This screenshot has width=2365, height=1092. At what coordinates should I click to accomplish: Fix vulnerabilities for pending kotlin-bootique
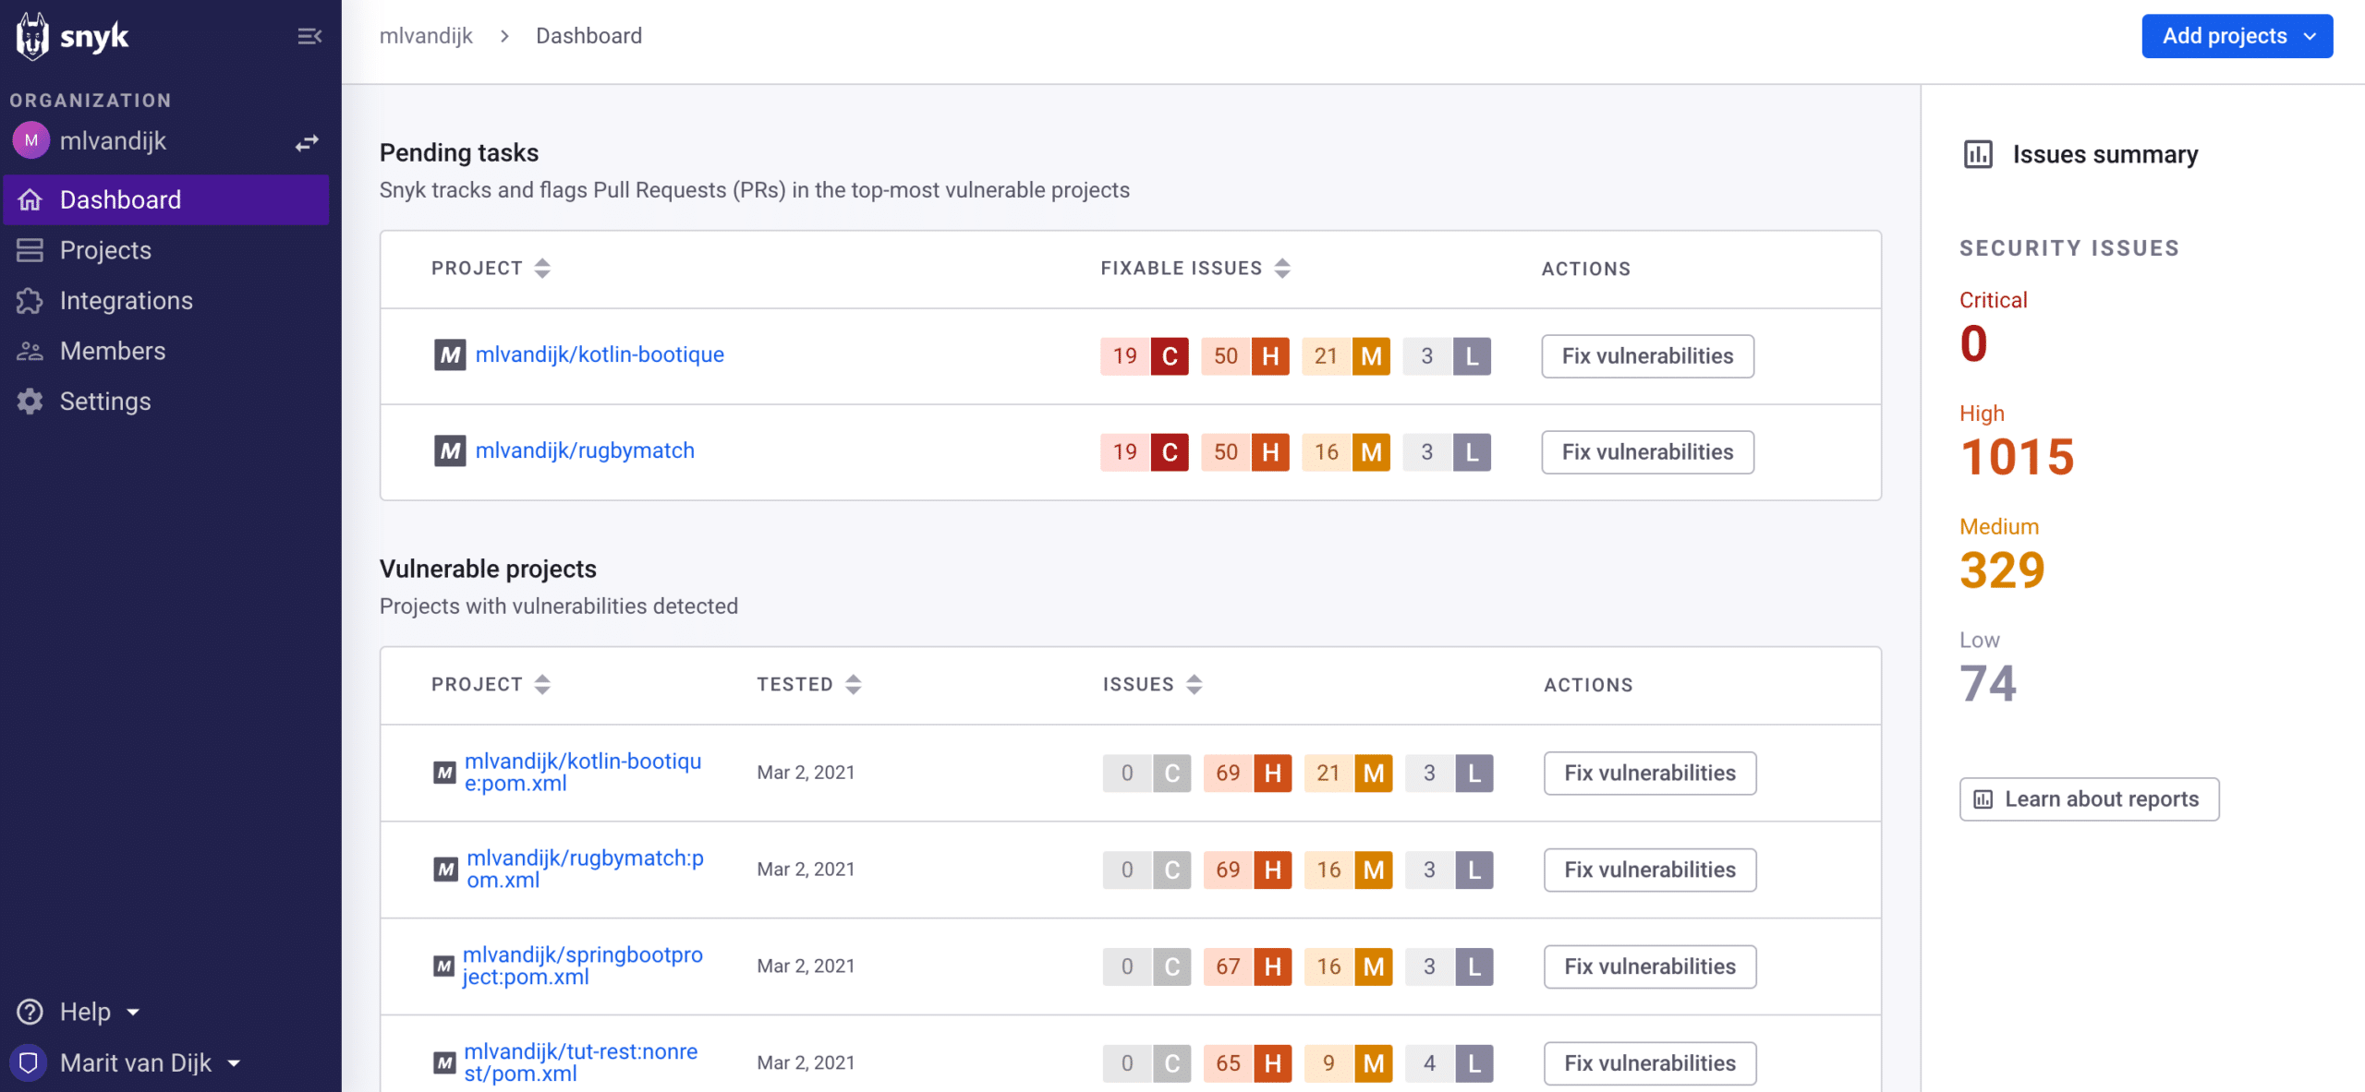pyautogui.click(x=1647, y=356)
